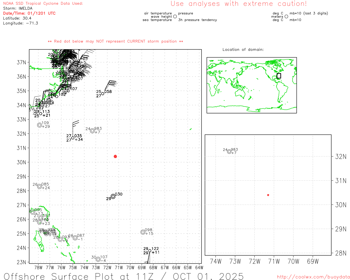The height and width of the screenshot is (280, 350).
Task: Click the Use analyses with extreme caution warning
Action: point(239,4)
